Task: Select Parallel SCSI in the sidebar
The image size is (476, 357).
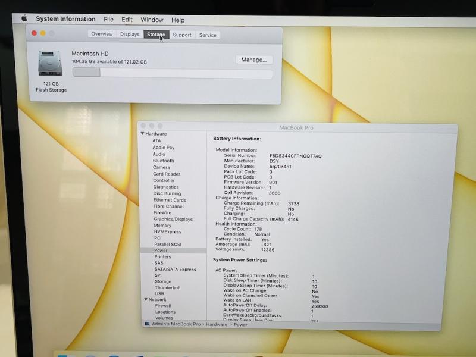Action: (168, 244)
